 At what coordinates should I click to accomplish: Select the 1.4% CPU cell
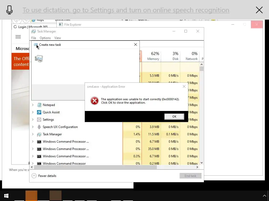132,134
